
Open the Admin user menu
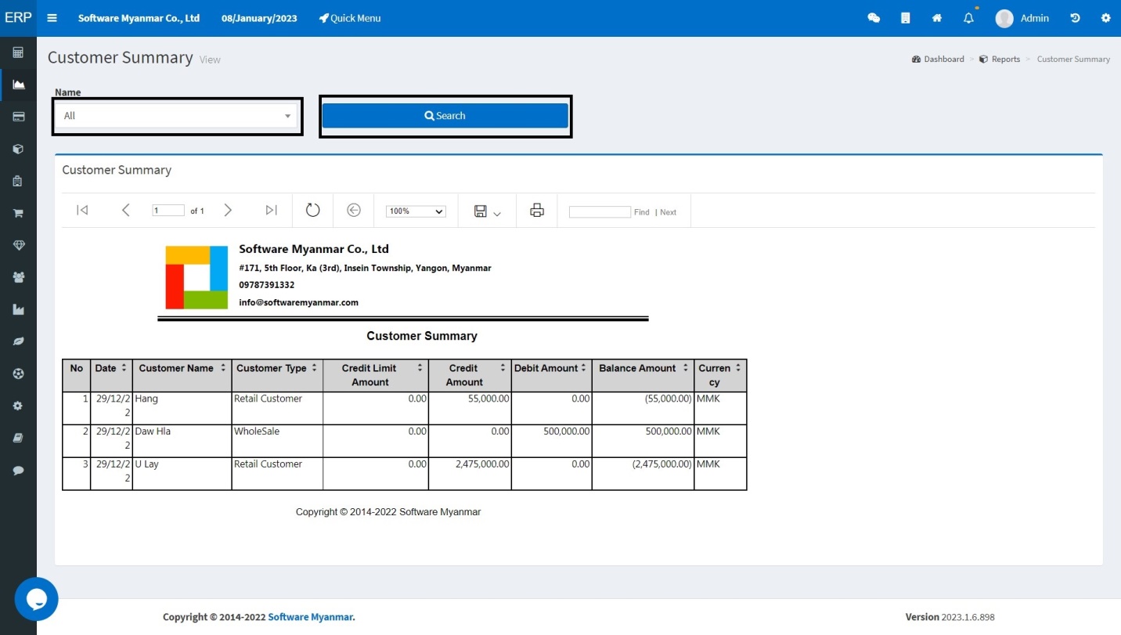pyautogui.click(x=1022, y=18)
